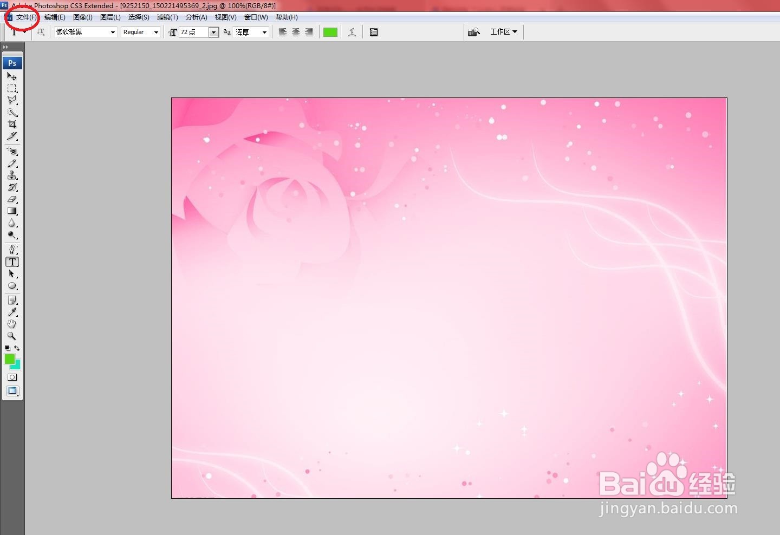
Task: Open the 图像(I) menu
Action: tap(83, 17)
